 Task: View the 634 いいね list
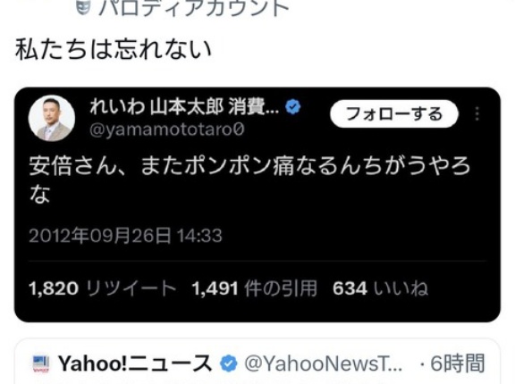pos(380,288)
